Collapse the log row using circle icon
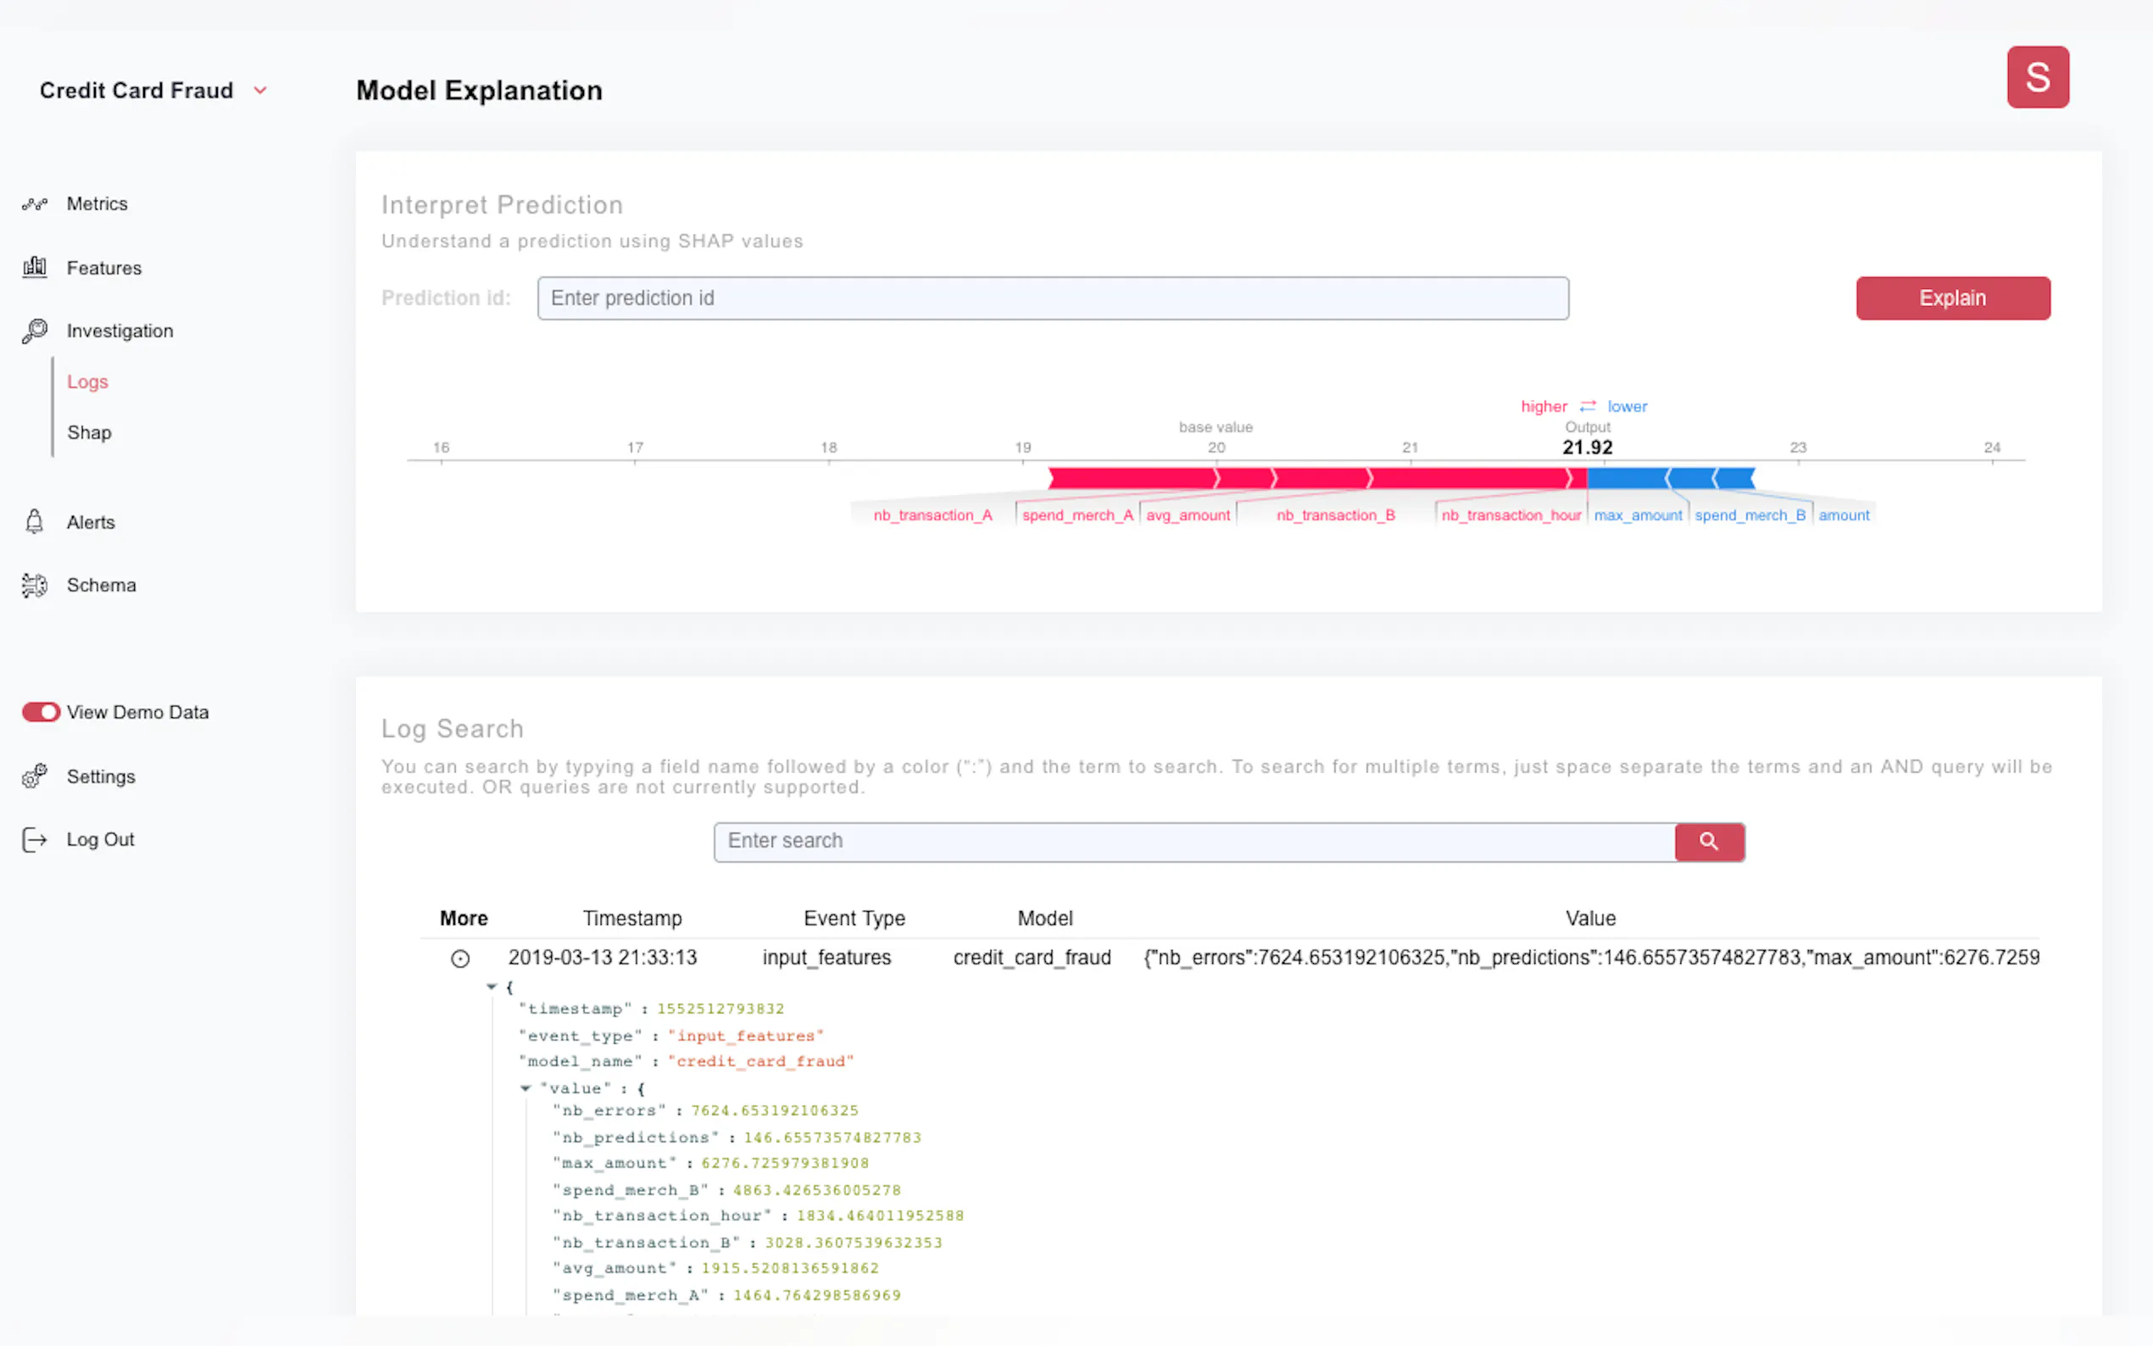The image size is (2153, 1346). point(460,959)
